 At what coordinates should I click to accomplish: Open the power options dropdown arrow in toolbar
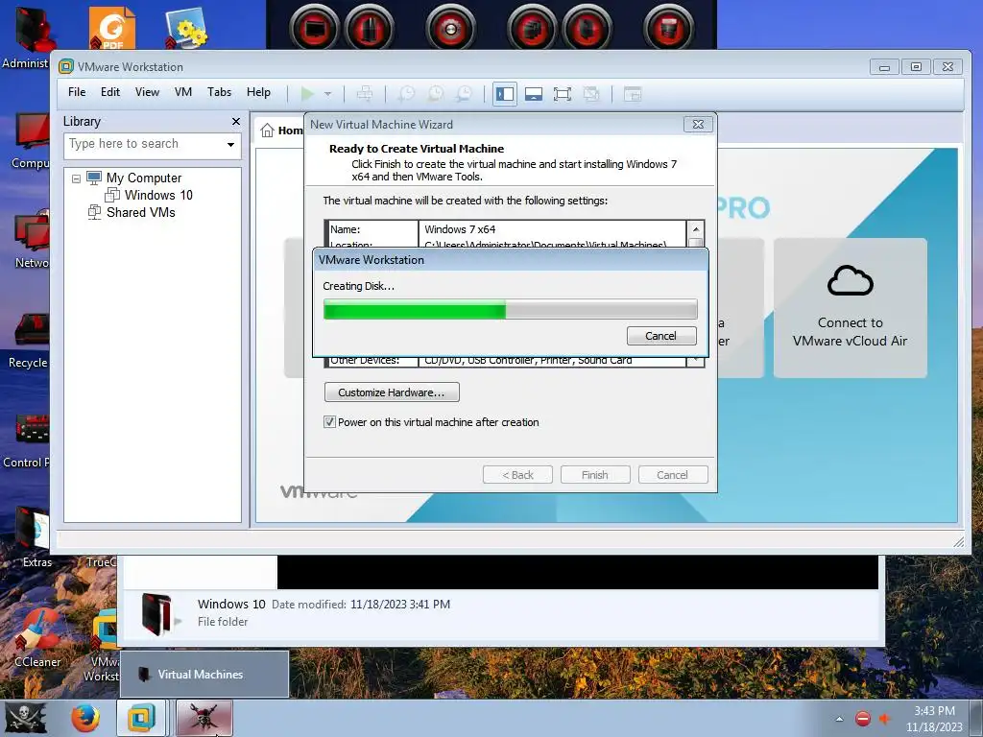pos(328,94)
